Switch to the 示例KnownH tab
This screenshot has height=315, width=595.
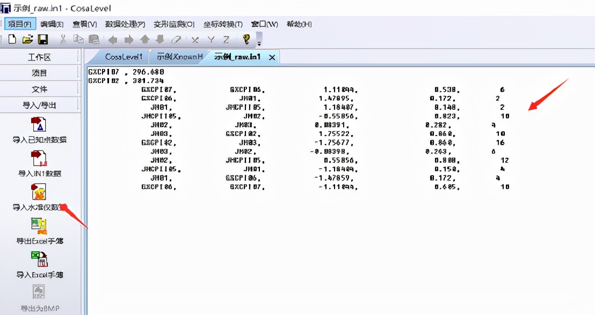[x=179, y=57]
